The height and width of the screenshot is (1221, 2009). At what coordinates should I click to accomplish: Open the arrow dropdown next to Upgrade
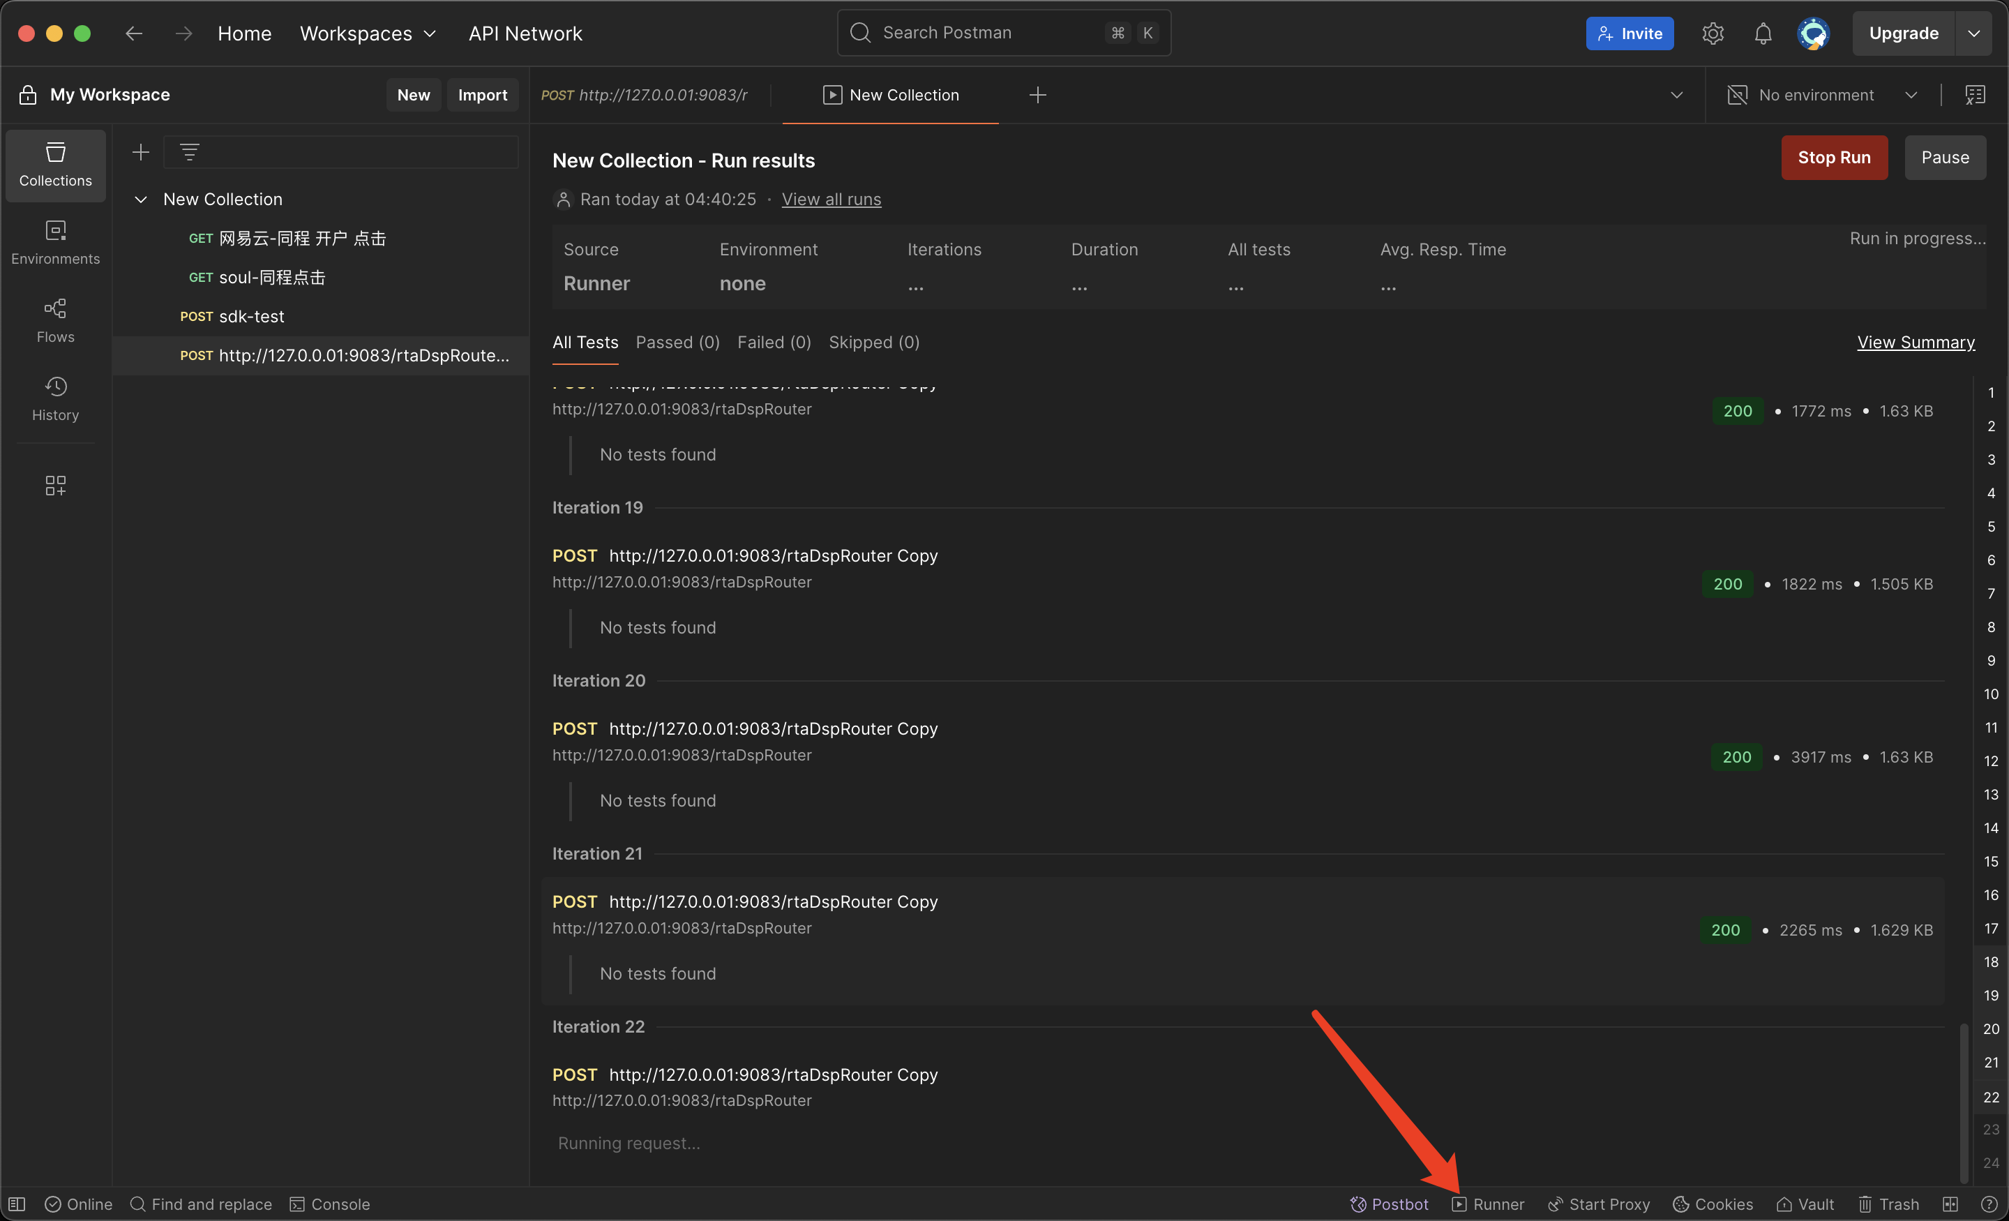pos(1974,33)
